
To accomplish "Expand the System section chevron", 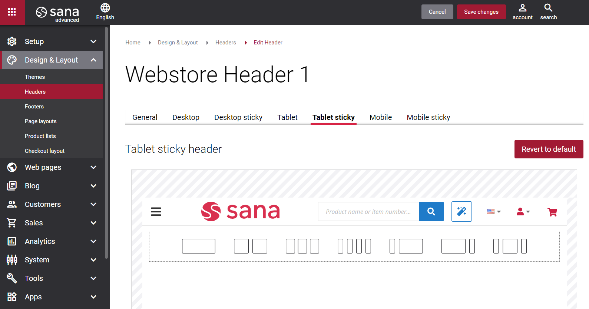I will tap(93, 260).
